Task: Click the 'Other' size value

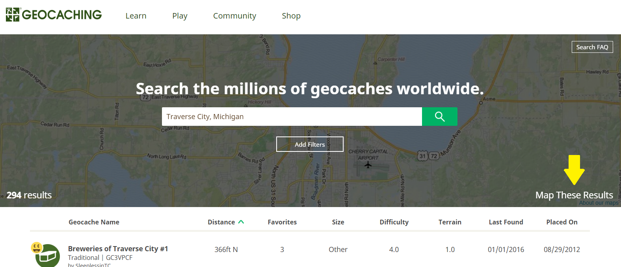Action: (338, 250)
